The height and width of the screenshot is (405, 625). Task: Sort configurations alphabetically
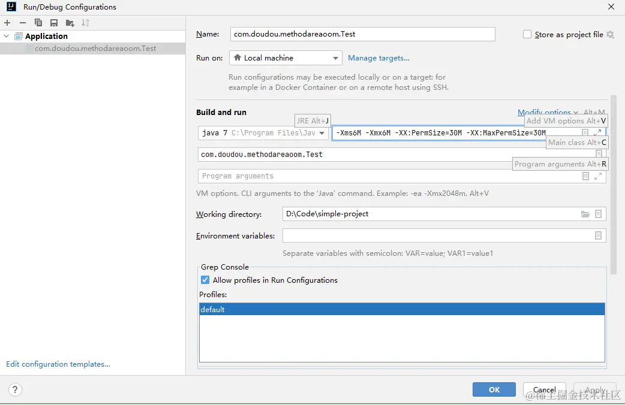pos(85,23)
